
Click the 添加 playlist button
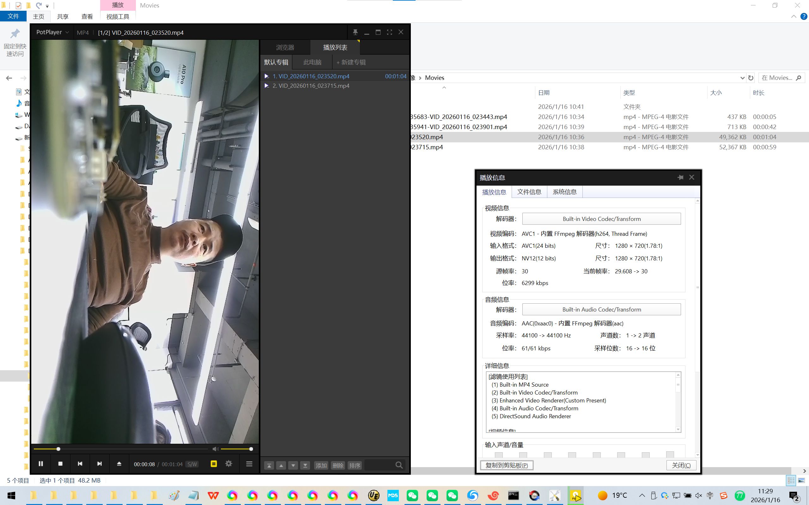pos(321,465)
